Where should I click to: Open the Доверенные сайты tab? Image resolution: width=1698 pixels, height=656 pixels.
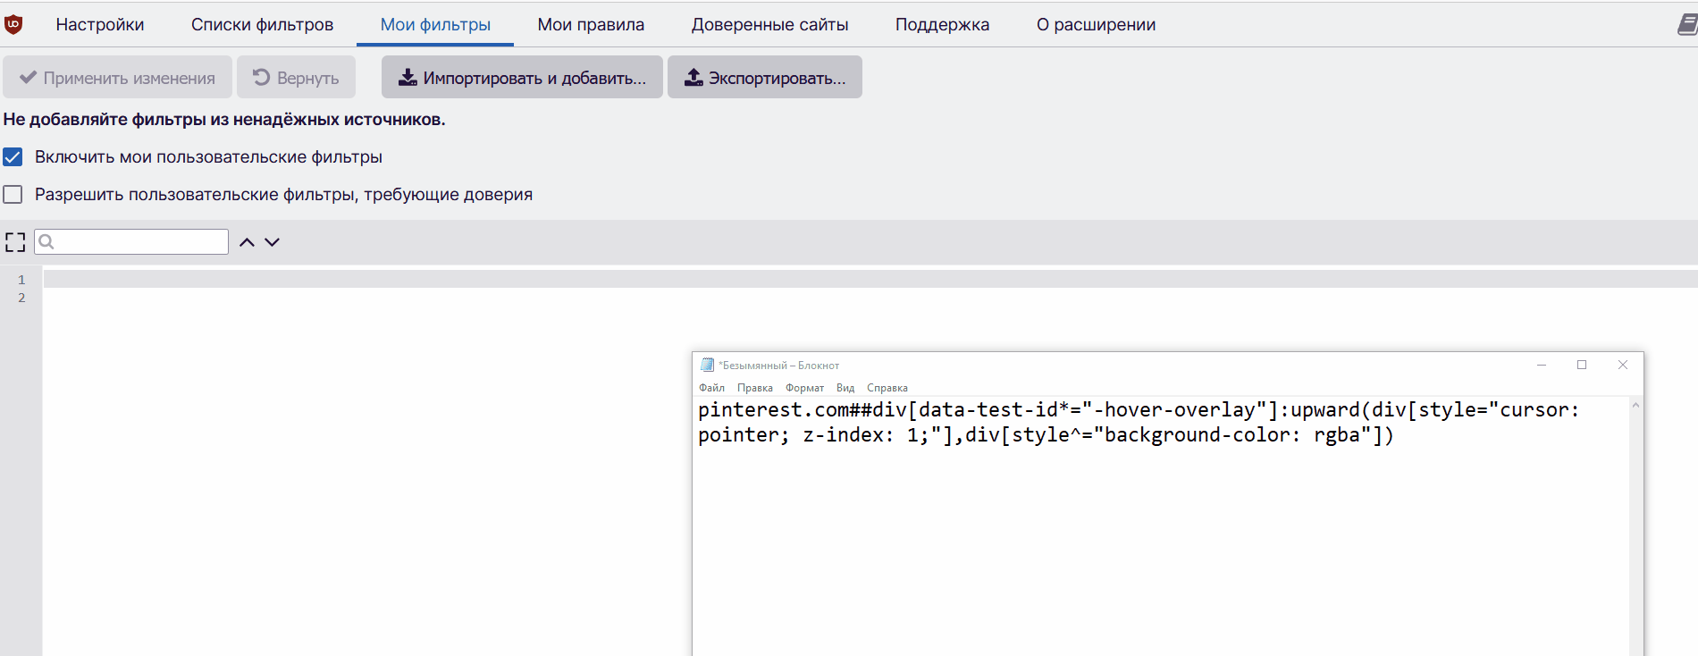point(769,24)
